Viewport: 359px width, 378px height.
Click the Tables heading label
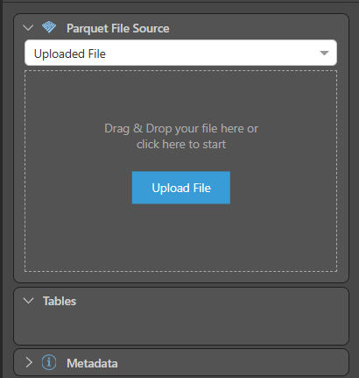[x=60, y=301]
